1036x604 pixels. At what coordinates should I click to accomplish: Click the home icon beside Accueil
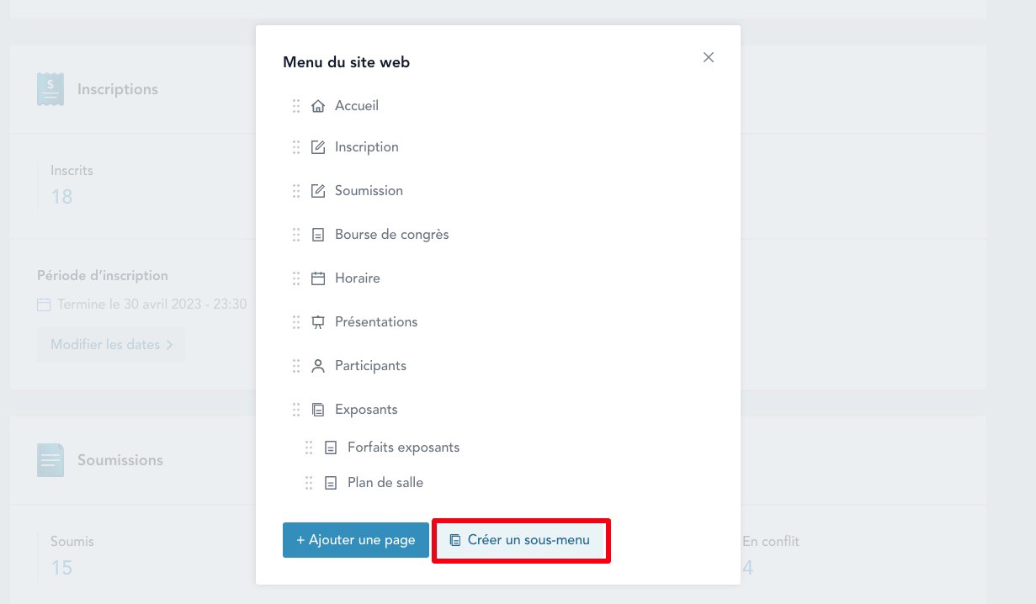318,106
